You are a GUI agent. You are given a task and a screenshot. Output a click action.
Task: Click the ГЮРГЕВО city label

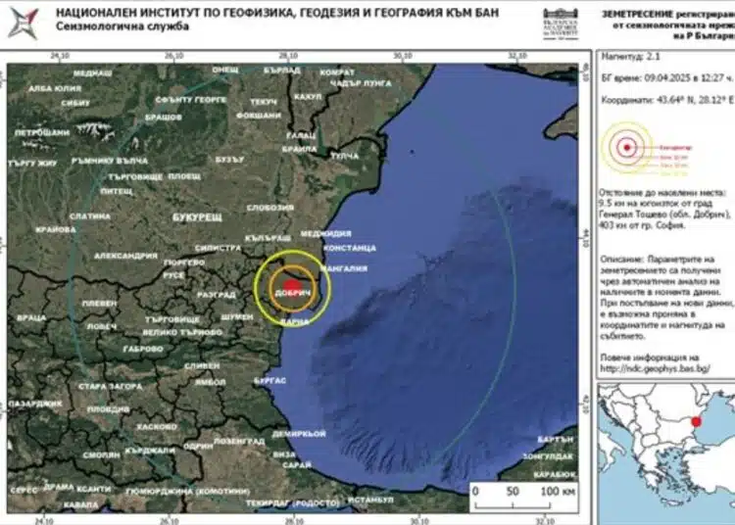[184, 263]
